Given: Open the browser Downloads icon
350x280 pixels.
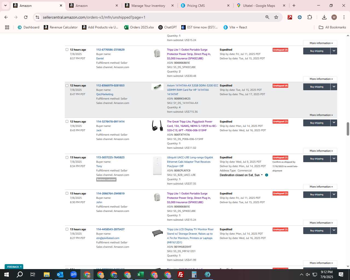Looking at the screenshot, I should [x=324, y=17].
